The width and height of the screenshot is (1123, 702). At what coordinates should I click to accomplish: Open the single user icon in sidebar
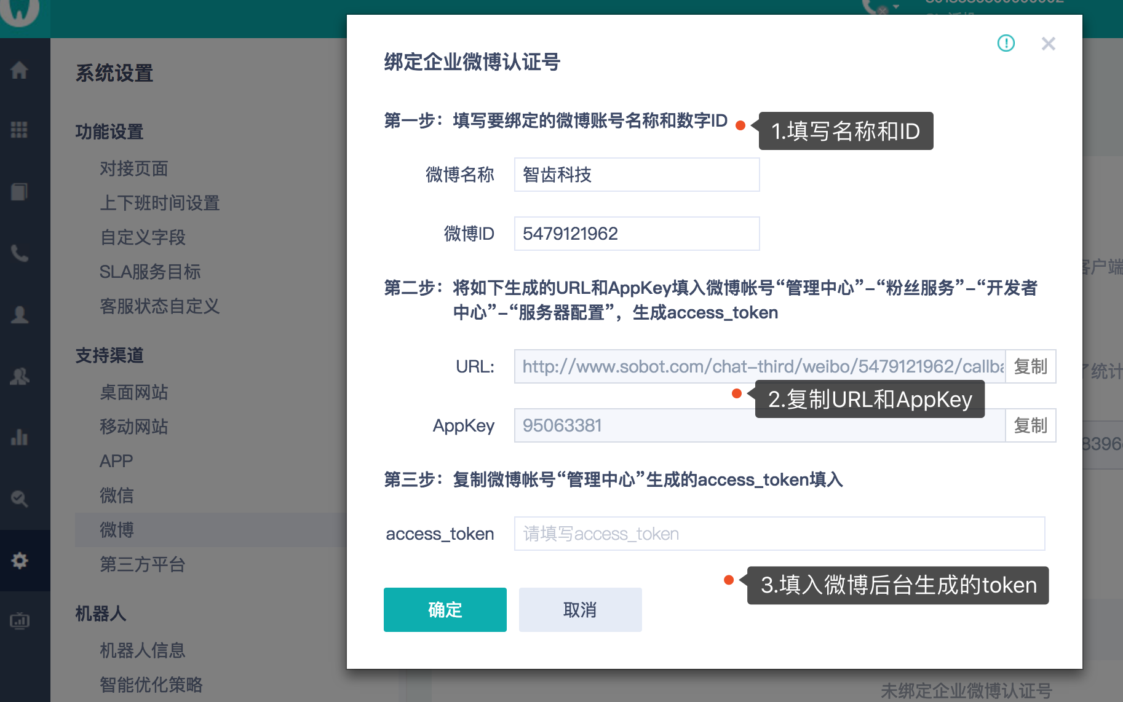[x=19, y=314]
